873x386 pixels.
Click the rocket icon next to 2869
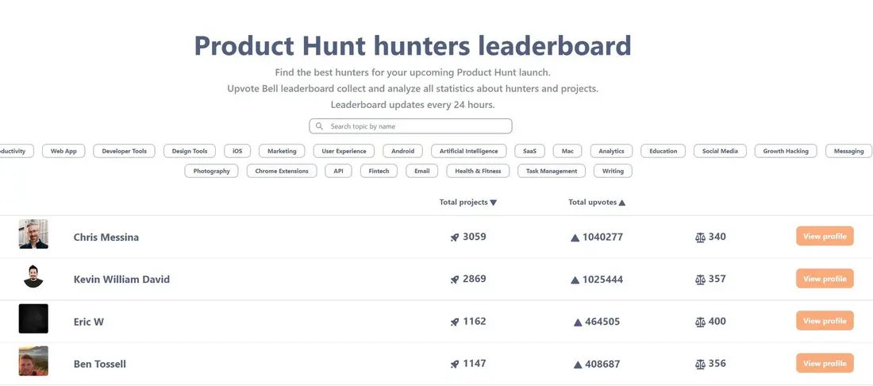coord(455,280)
